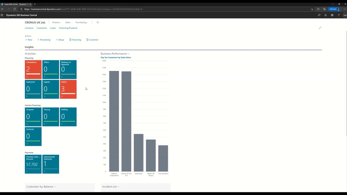Image resolution: width=347 pixels, height=195 pixels.
Task: Expand the Setup actions group
Action: pos(60,40)
